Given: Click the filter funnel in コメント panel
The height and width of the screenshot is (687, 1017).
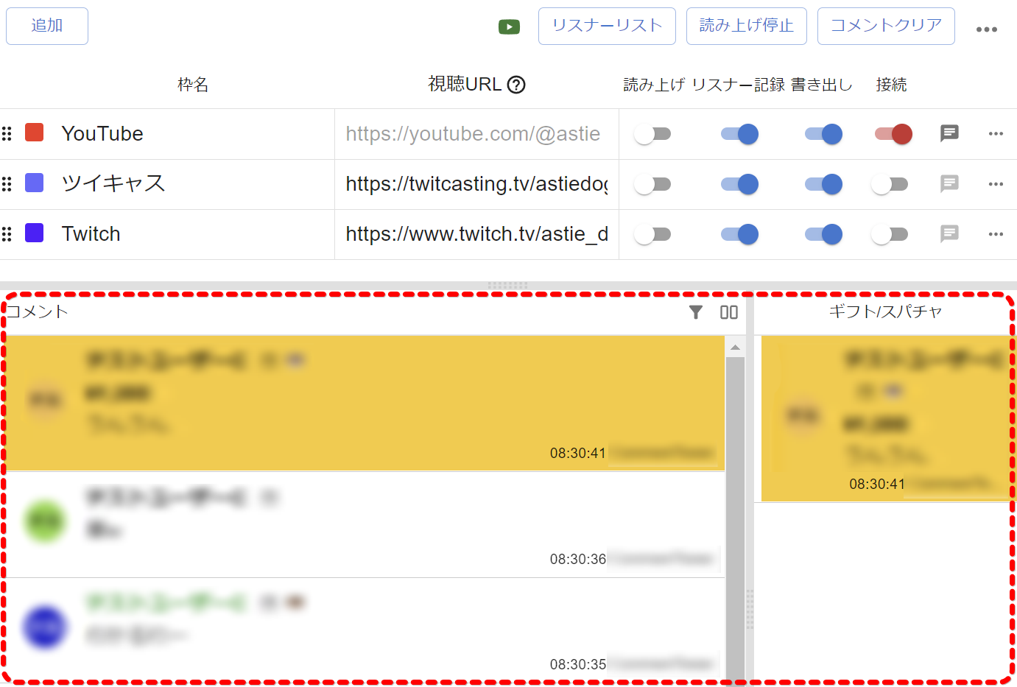Looking at the screenshot, I should [695, 312].
